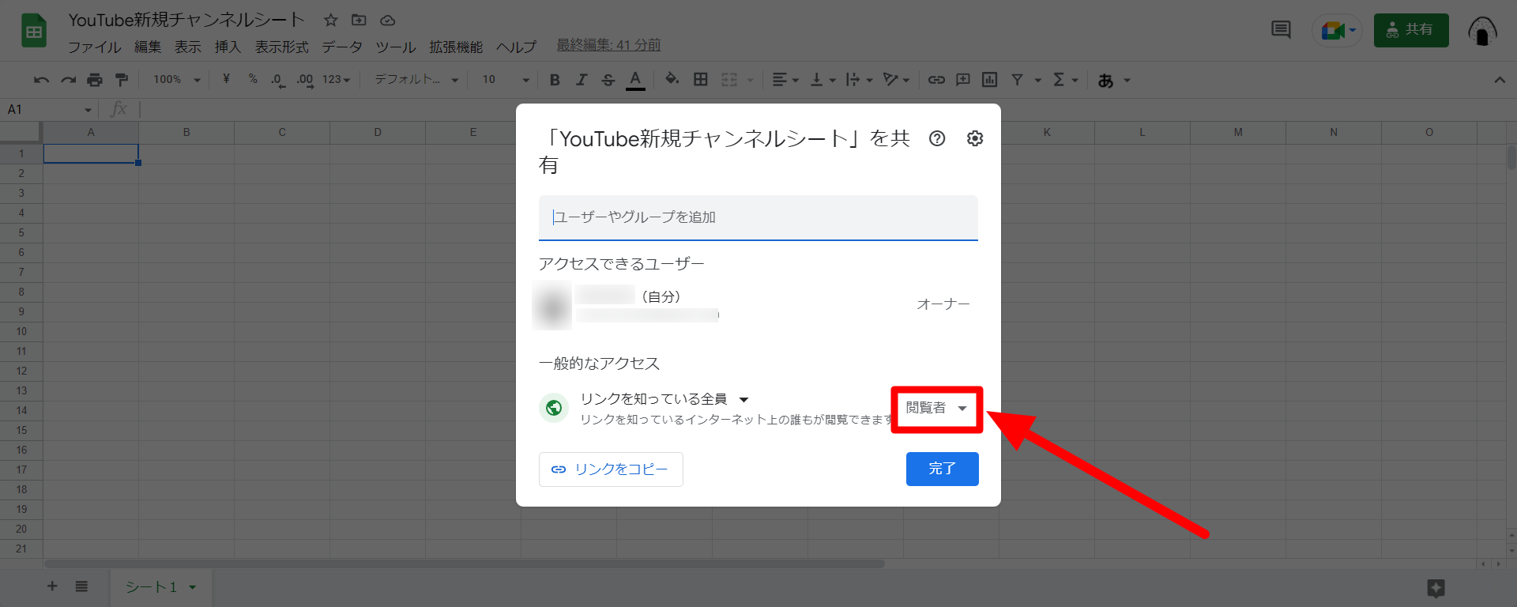Open the ヘルプ menu
This screenshot has width=1517, height=607.
pos(516,47)
